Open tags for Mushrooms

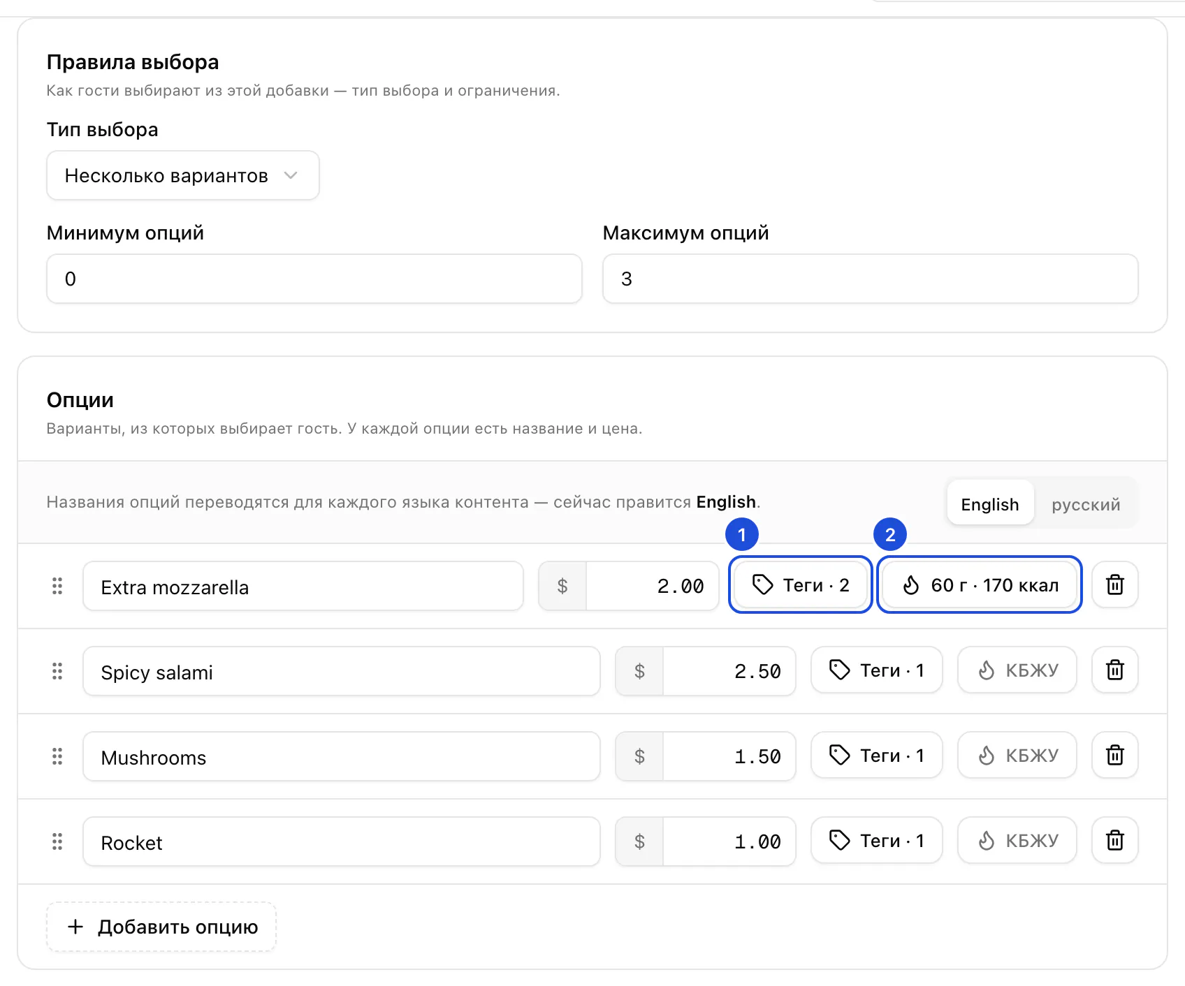(x=877, y=755)
